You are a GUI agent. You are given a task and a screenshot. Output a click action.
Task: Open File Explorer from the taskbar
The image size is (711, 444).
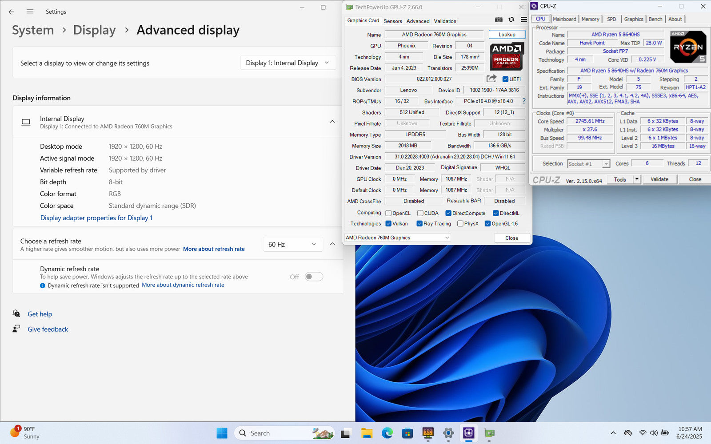pos(367,433)
